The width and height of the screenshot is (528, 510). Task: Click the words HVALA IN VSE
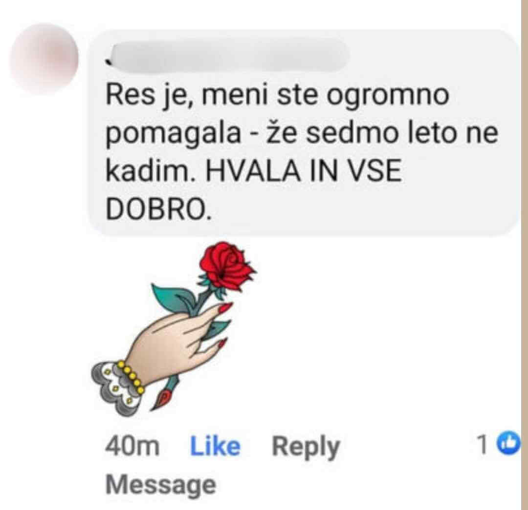304,171
